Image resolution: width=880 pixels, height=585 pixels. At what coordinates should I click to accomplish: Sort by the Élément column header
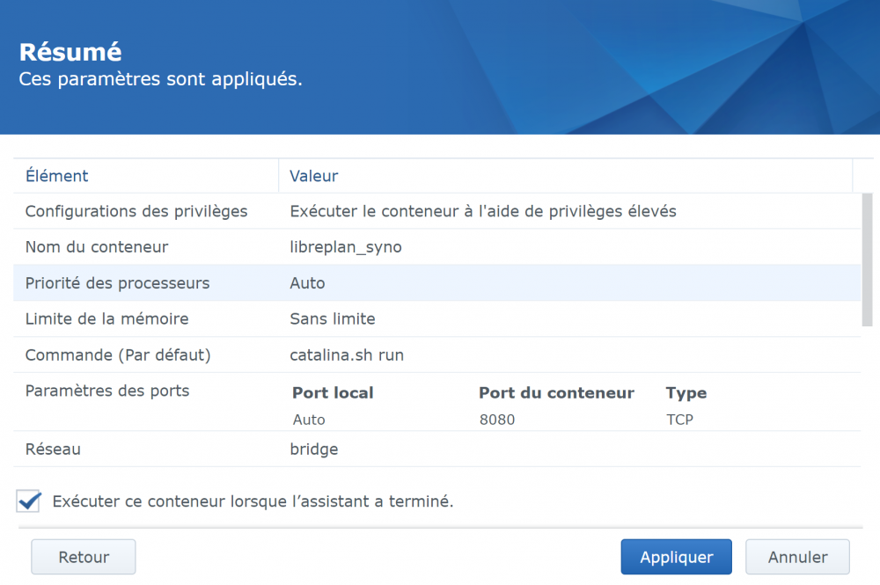pyautogui.click(x=57, y=176)
